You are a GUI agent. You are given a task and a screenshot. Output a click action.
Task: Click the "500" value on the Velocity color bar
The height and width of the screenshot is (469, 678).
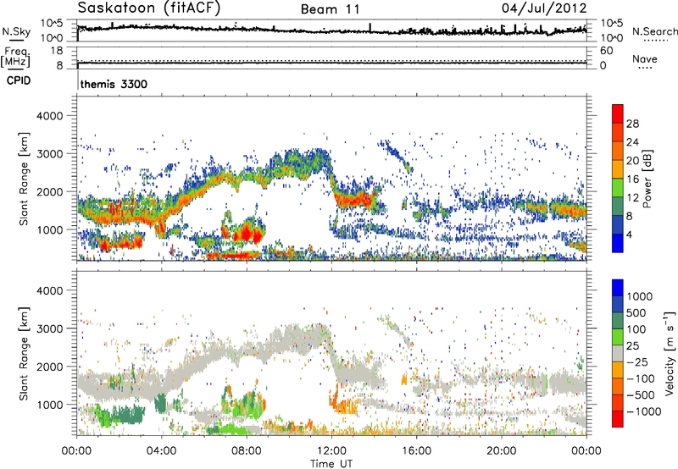(x=636, y=313)
